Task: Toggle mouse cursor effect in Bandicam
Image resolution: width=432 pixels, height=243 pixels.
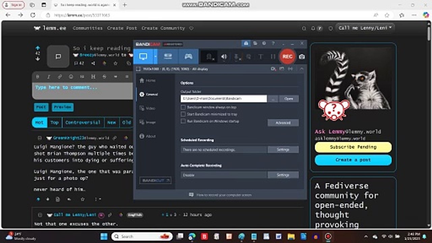Action: [249, 57]
